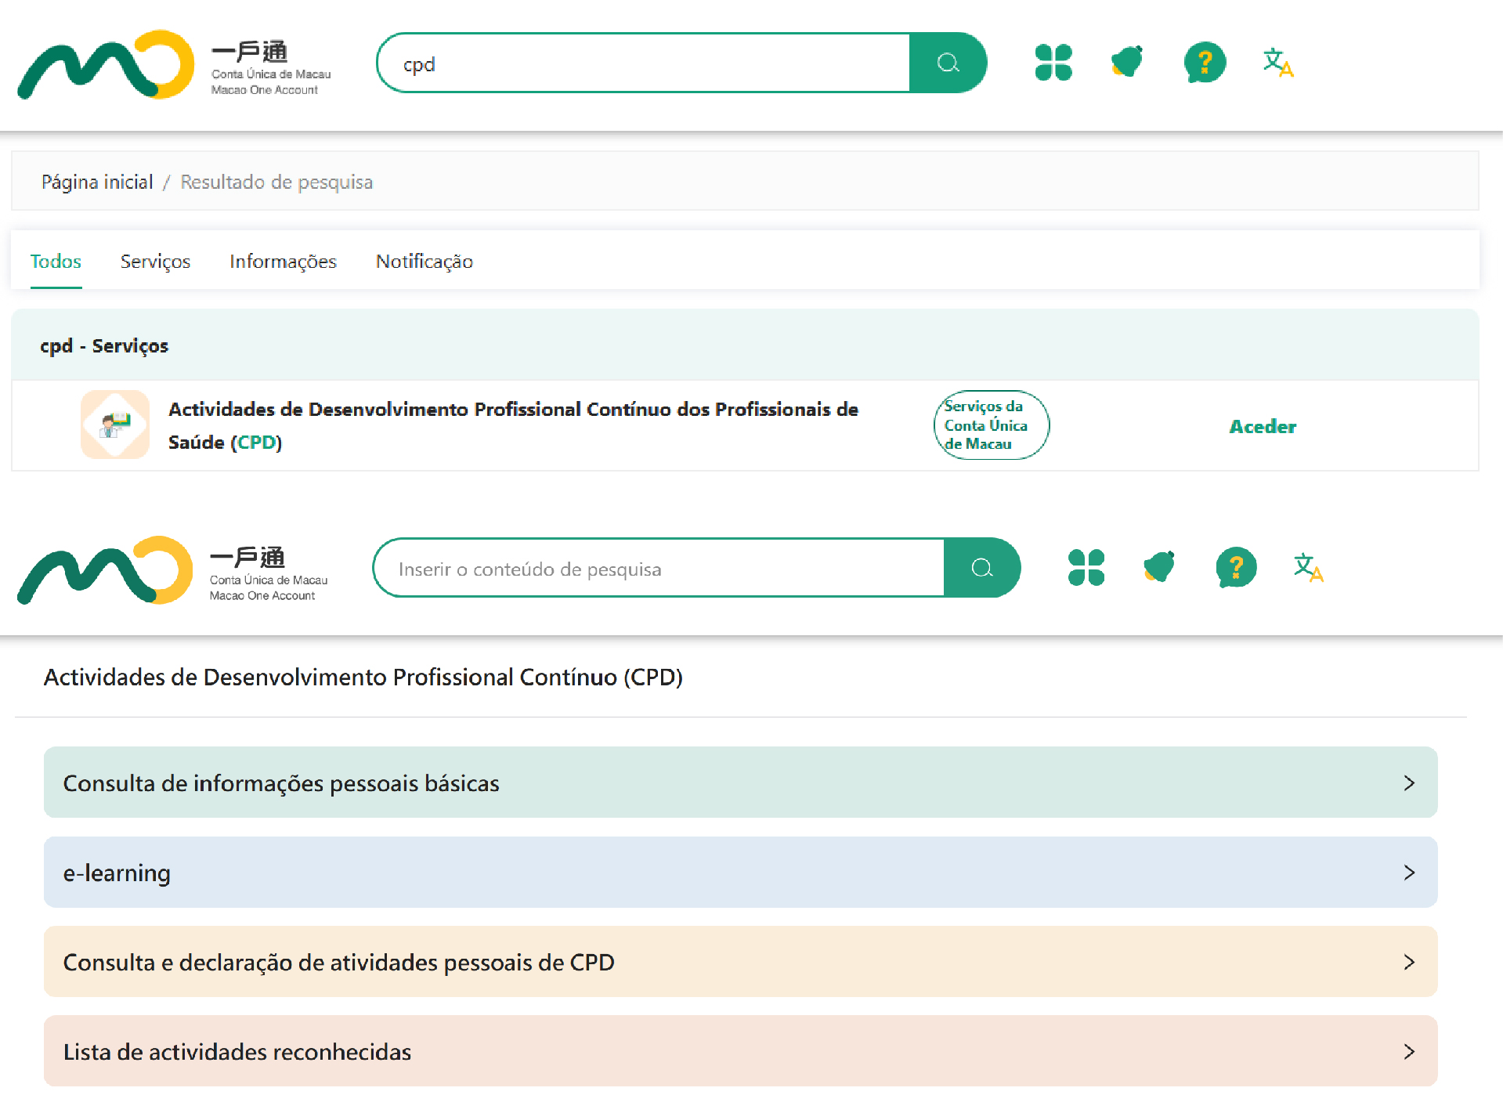The image size is (1503, 1095).
Task: Select the Notificação tab
Action: (424, 262)
